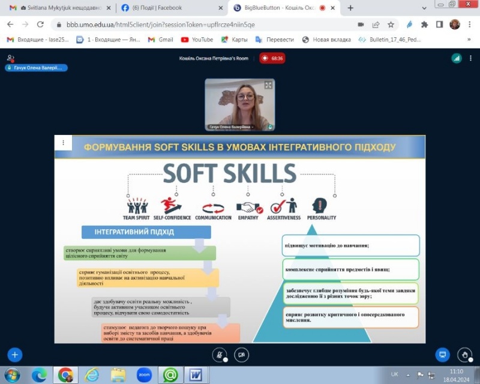This screenshot has width=480, height=384.
Task: Toggle the muted microphone button
Action: pyautogui.click(x=220, y=355)
